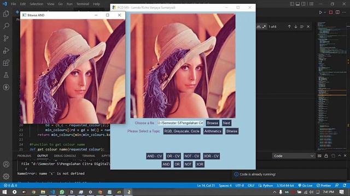350x196 pixels.
Task: Open the Help menu
Action: pos(96,4)
